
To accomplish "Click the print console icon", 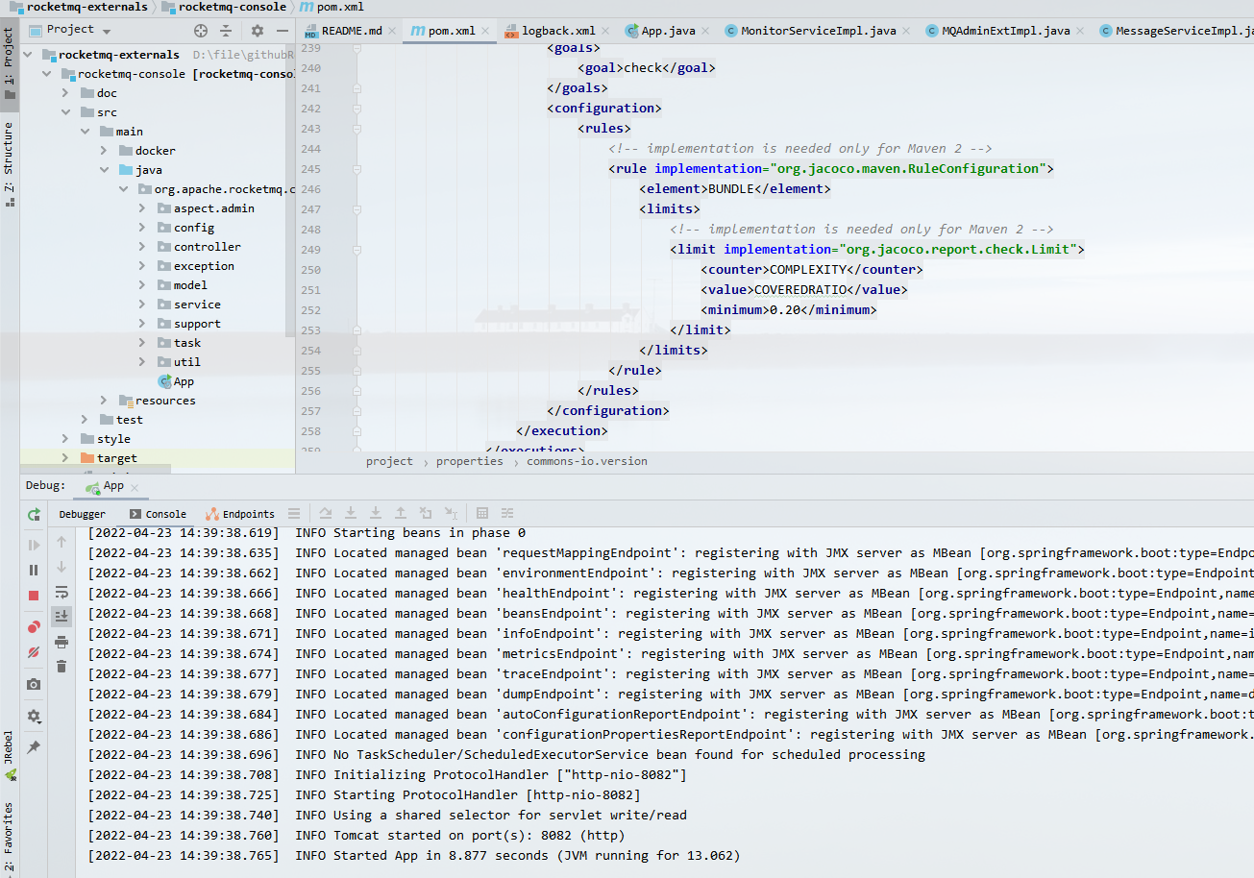I will tap(61, 642).
